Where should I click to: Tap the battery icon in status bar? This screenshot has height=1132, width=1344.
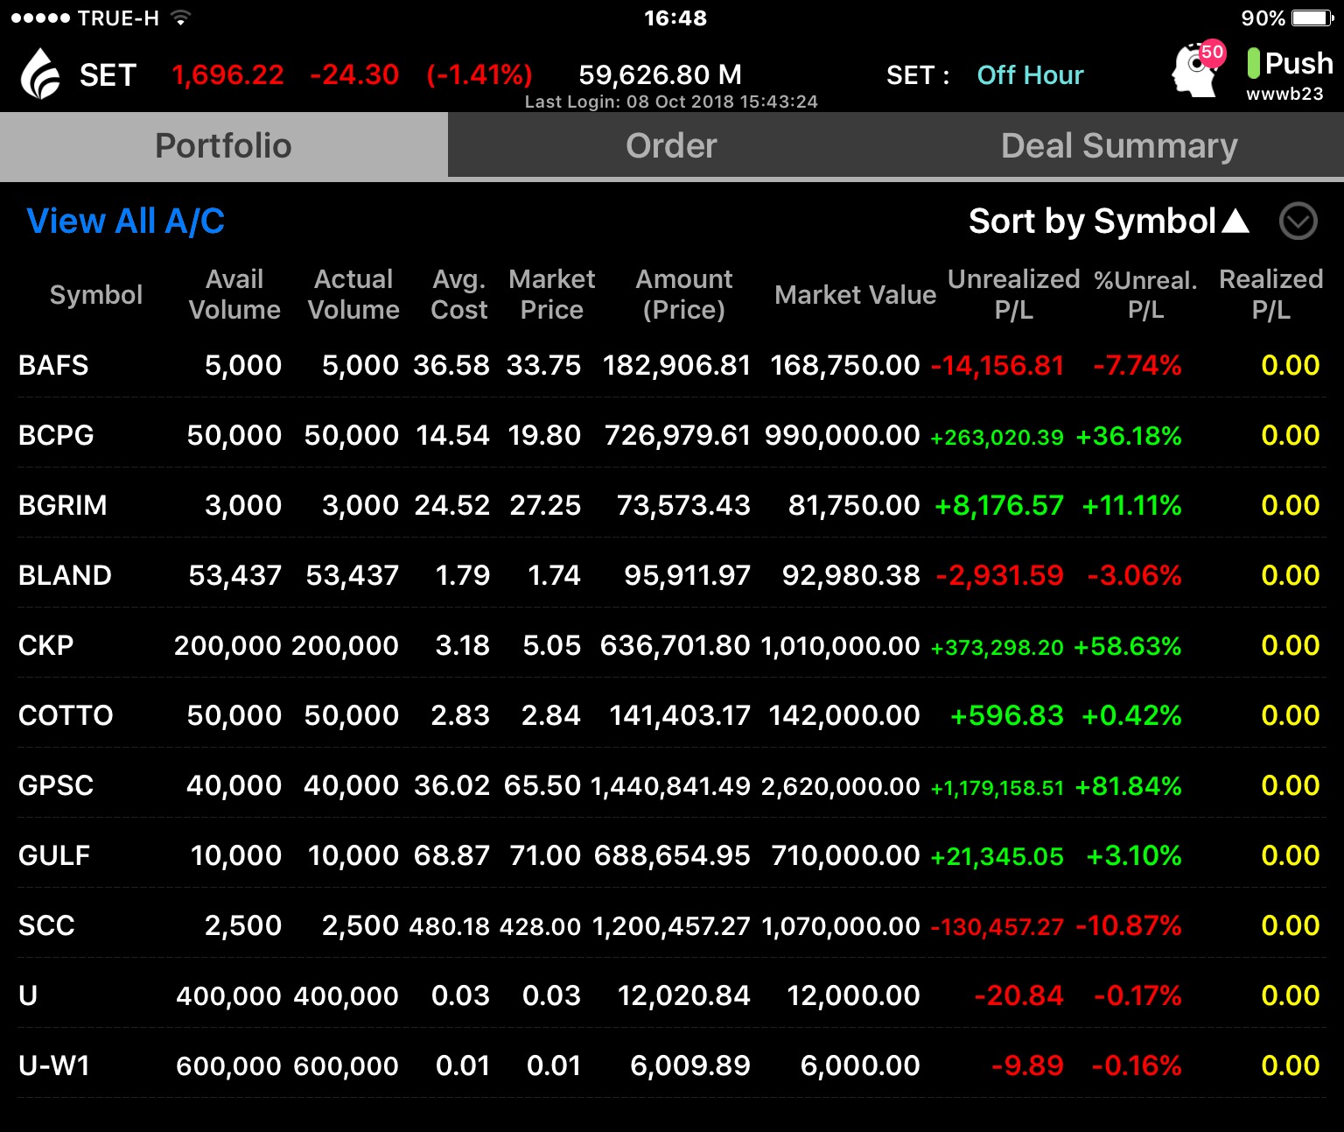click(x=1312, y=18)
